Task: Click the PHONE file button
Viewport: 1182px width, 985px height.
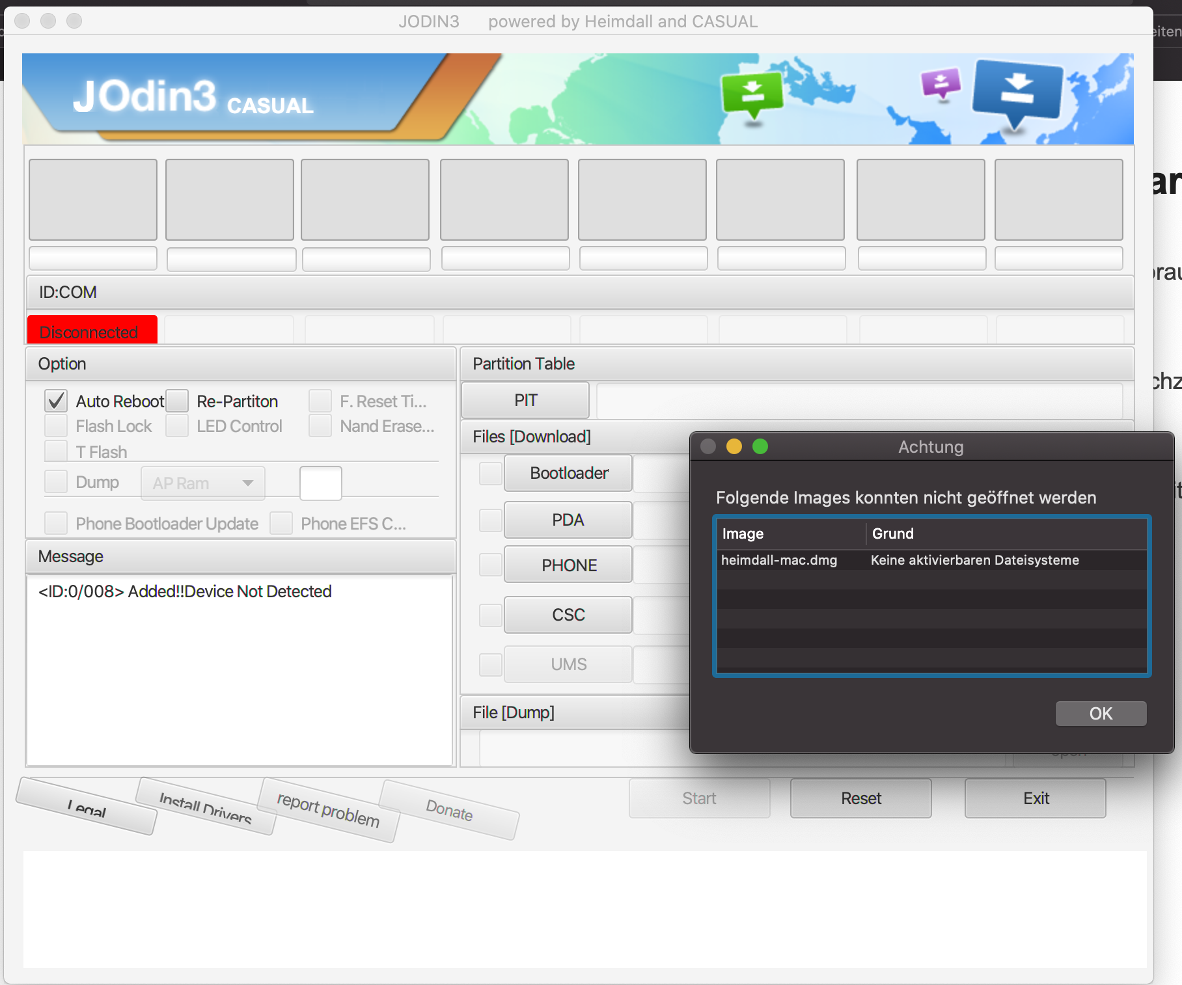Action: [568, 565]
